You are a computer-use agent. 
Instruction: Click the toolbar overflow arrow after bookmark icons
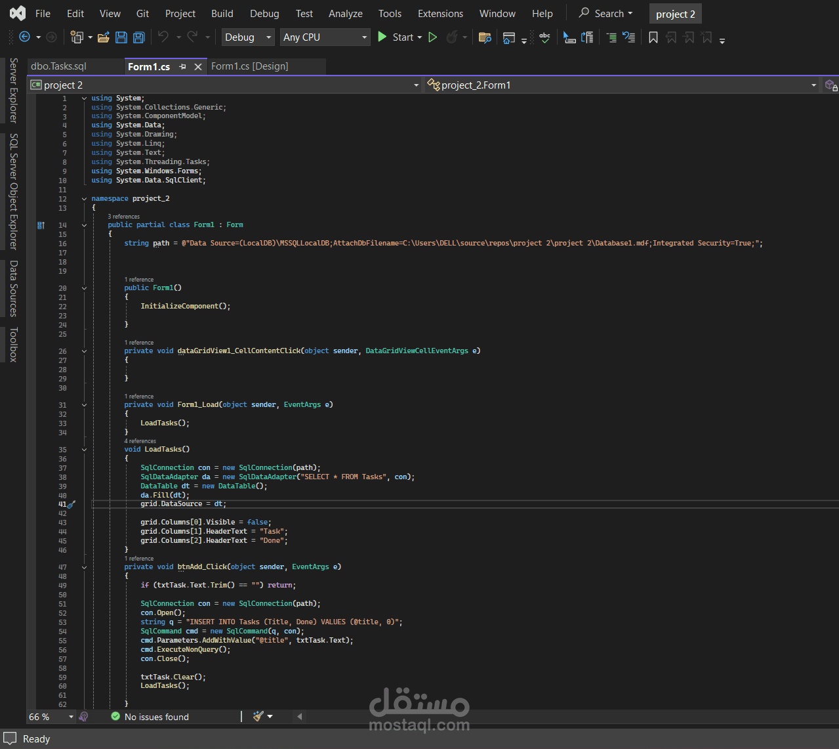[x=722, y=40]
